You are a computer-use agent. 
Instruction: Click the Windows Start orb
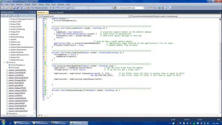[3, 123]
